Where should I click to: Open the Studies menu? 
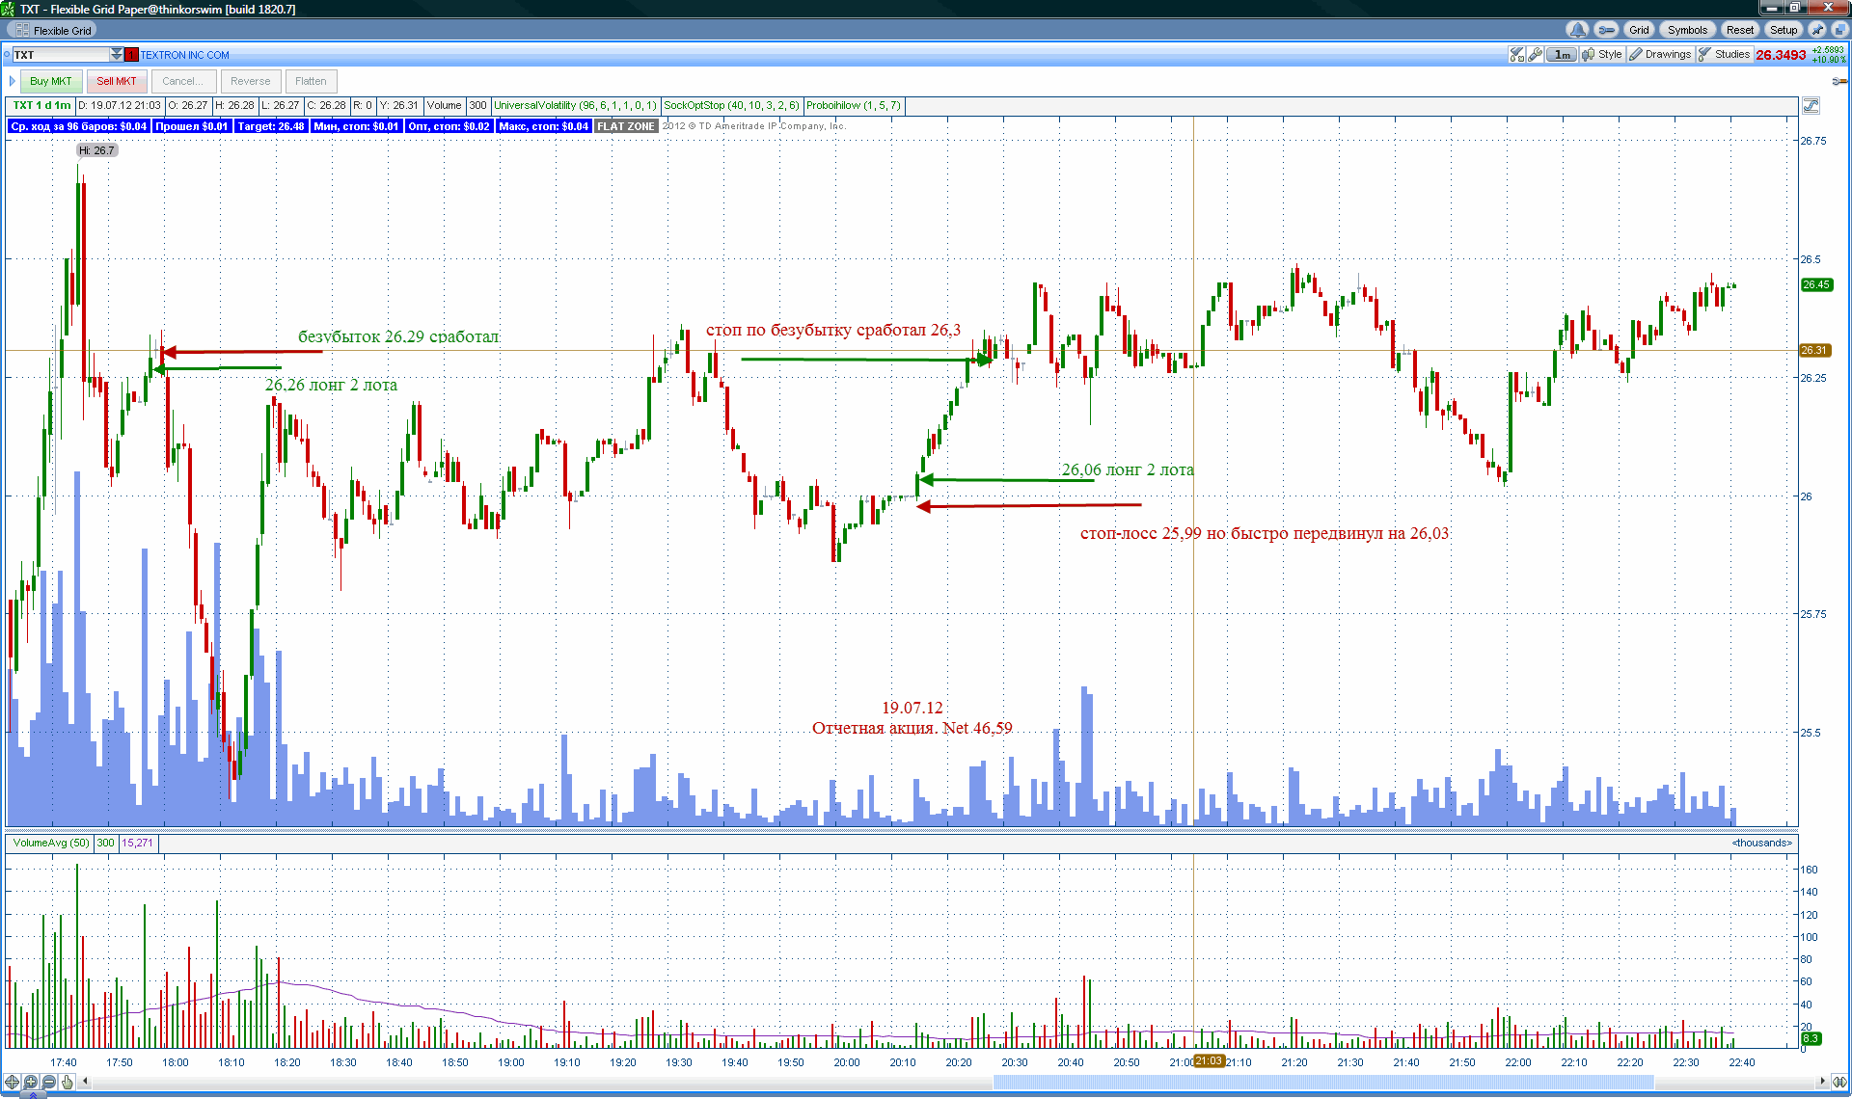[x=1725, y=55]
